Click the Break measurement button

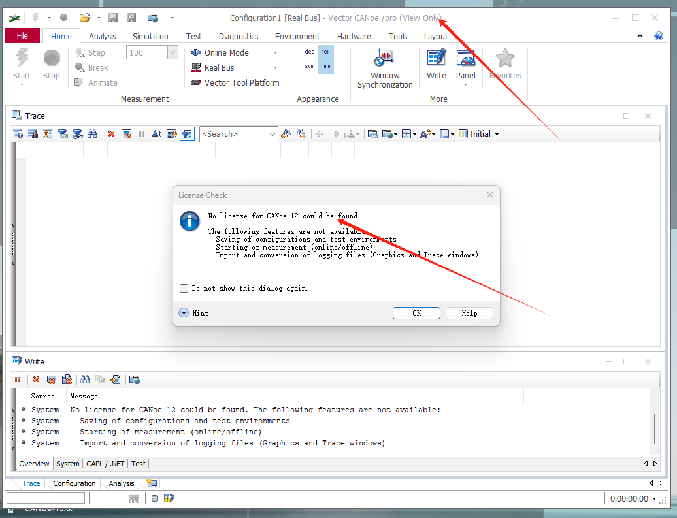(x=91, y=68)
